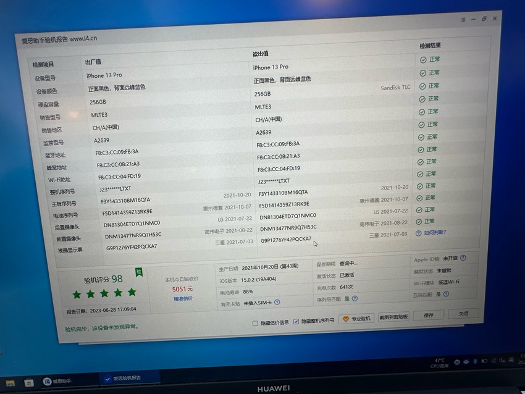Open File Explorer from the taskbar
Viewport: 525px width, 394px height.
(10, 383)
